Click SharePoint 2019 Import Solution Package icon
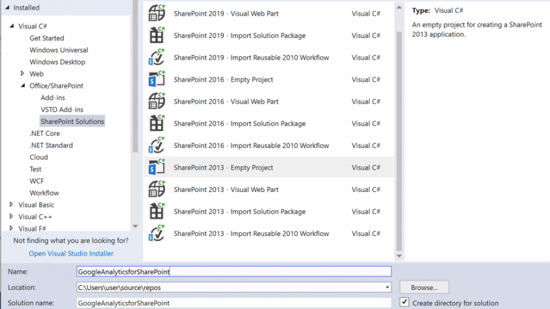Image resolution: width=550 pixels, height=309 pixels. [x=157, y=36]
